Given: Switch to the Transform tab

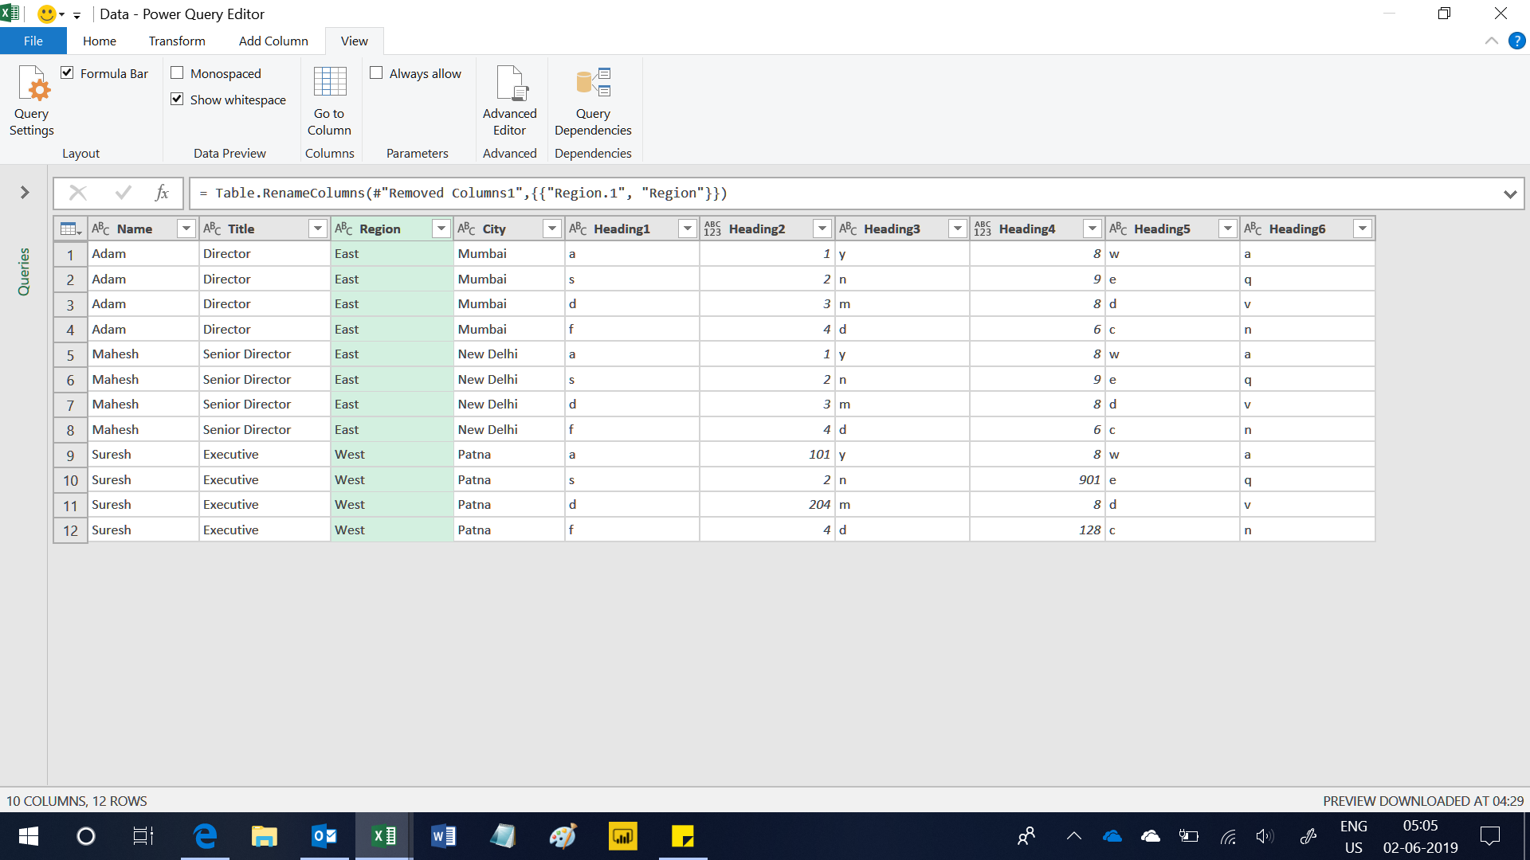Looking at the screenshot, I should [177, 41].
